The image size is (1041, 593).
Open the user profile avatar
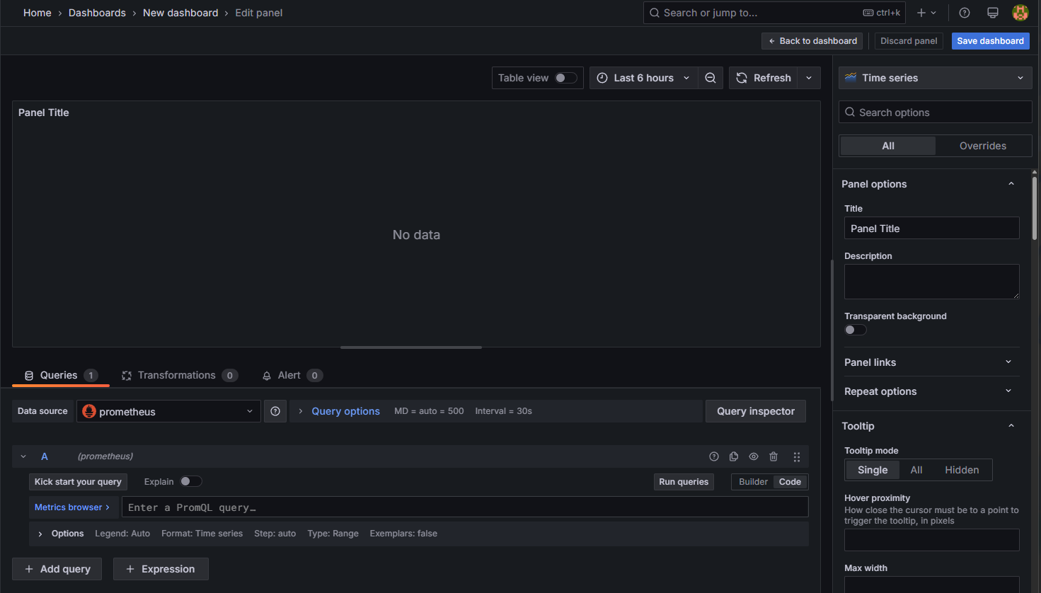(x=1020, y=13)
